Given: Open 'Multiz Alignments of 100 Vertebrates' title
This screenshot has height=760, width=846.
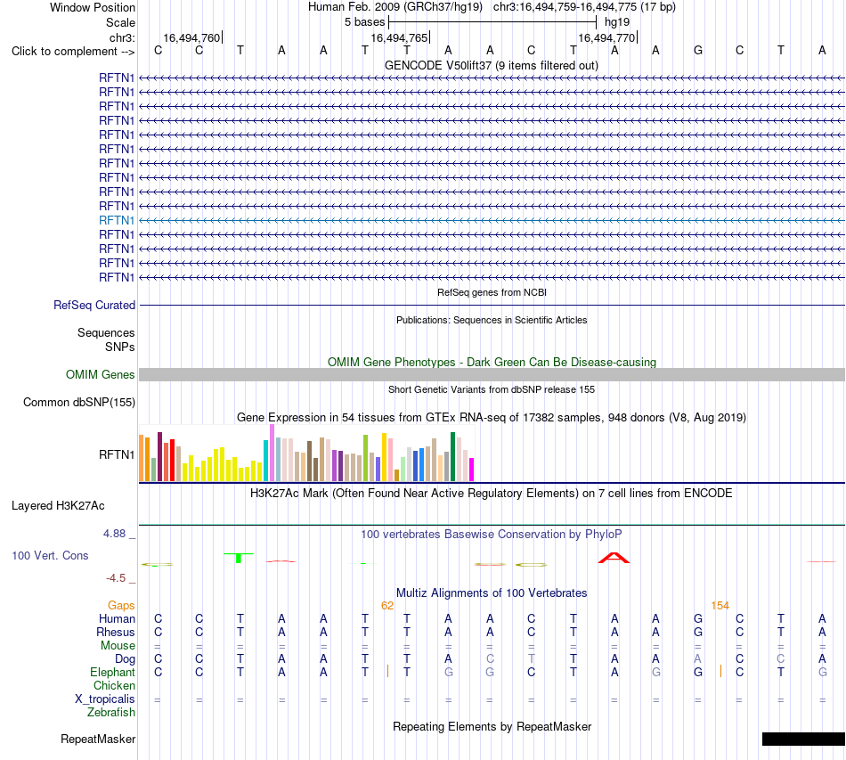Looking at the screenshot, I should tap(492, 593).
